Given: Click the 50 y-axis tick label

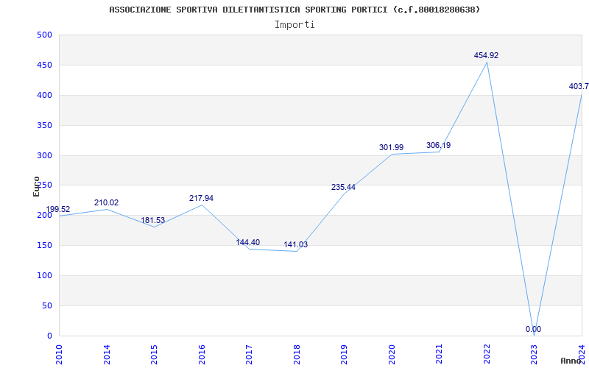Looking at the screenshot, I should pos(47,305).
